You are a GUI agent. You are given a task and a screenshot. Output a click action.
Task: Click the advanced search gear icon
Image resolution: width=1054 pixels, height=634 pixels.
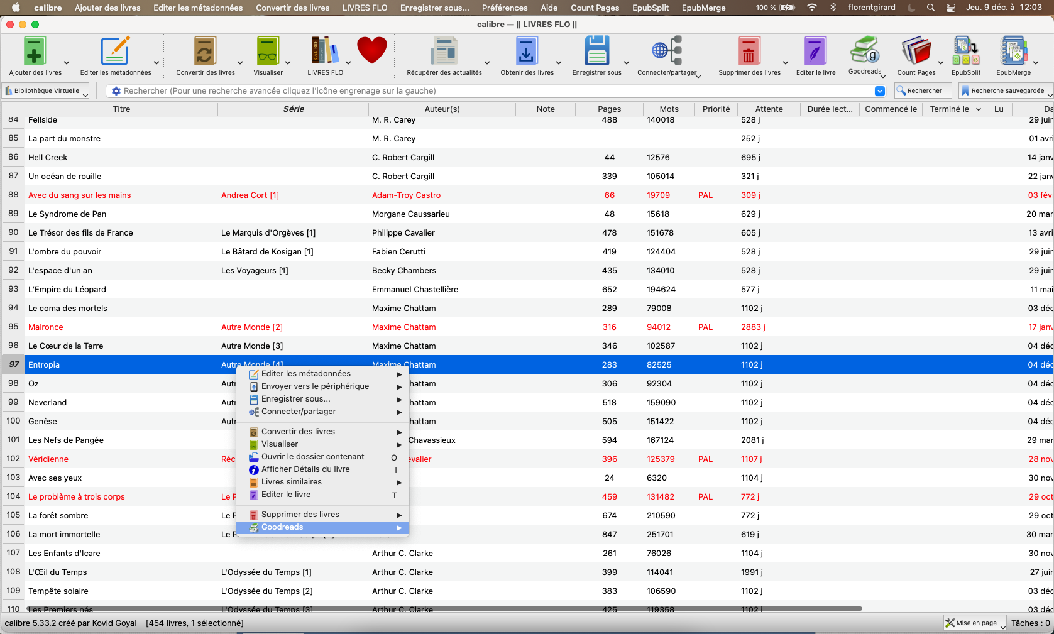coord(116,91)
